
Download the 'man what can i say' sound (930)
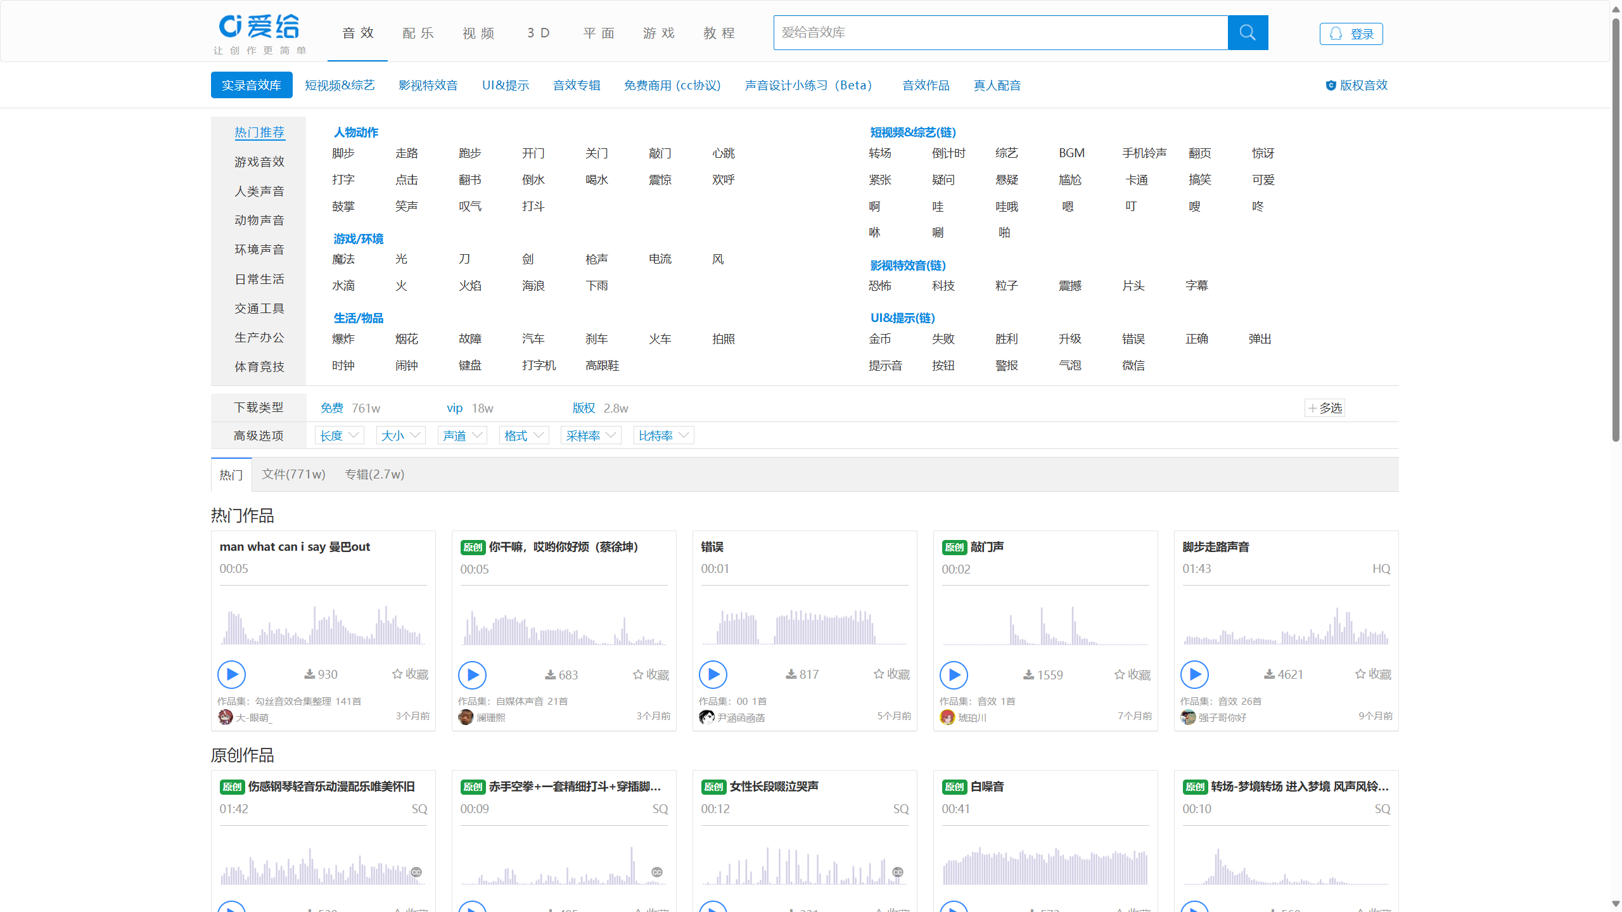321,674
